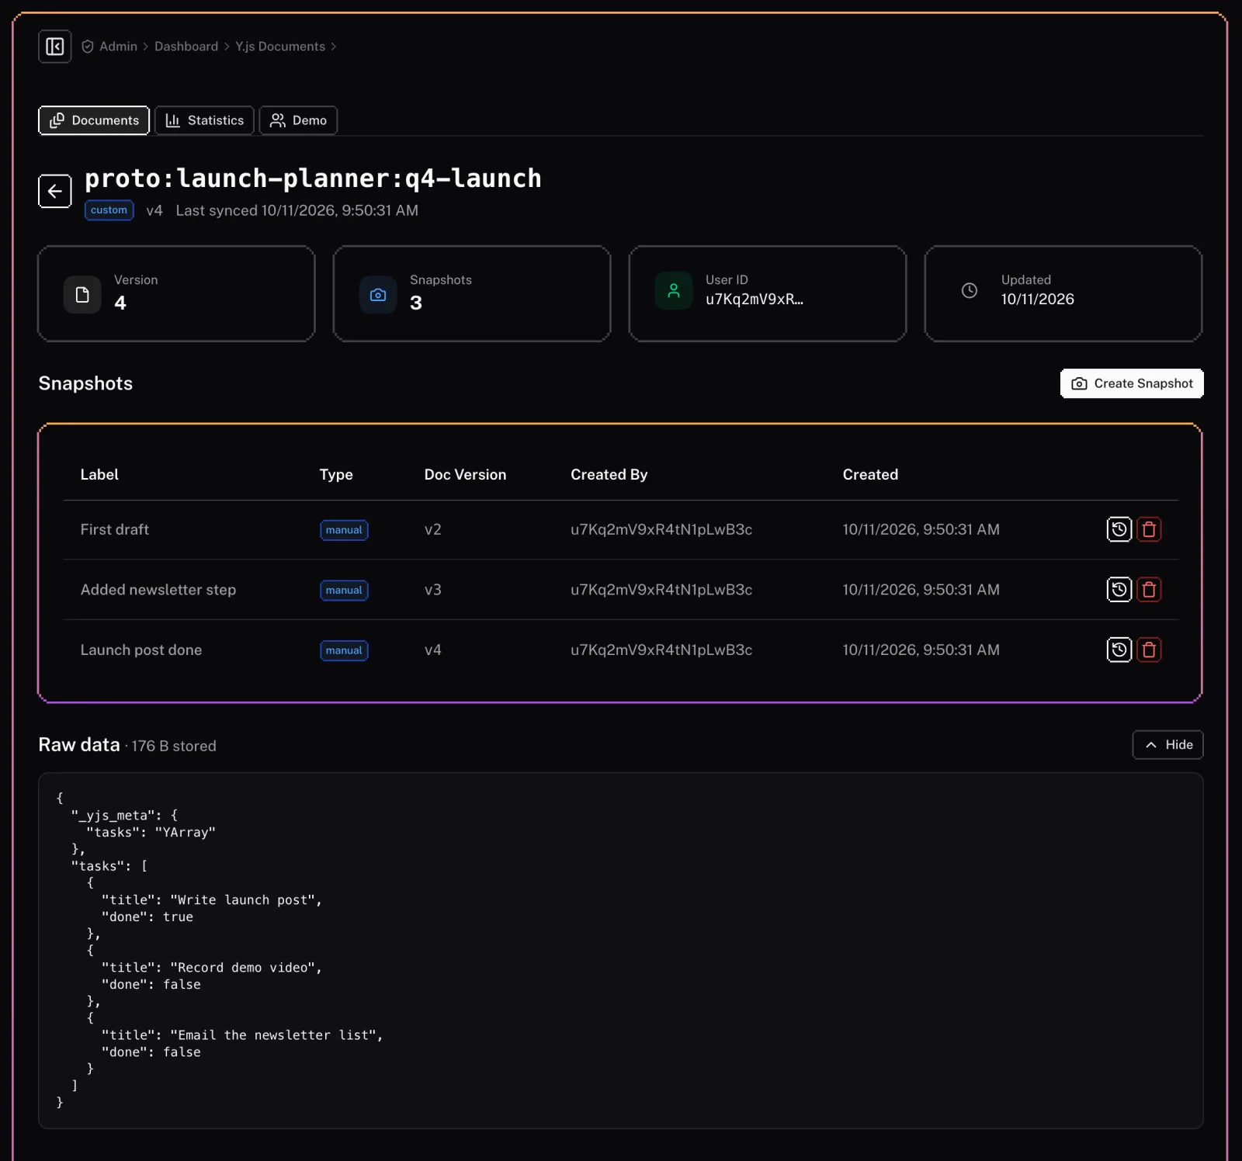1242x1161 pixels.
Task: Toggle the sidebar panel icon
Action: coord(55,47)
